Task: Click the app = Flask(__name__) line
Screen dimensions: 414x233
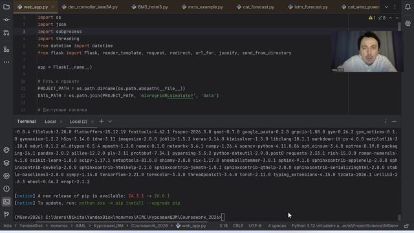Action: [x=65, y=67]
